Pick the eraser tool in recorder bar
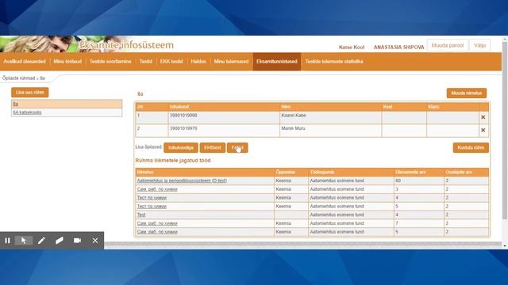 (60, 241)
